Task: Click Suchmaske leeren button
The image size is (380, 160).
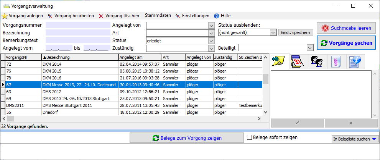Action: [346, 28]
